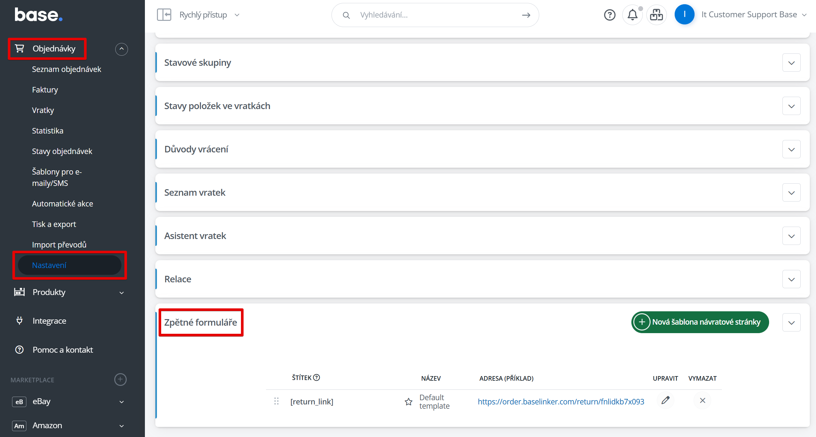Viewport: 816px width, 437px height.
Task: Expand the Seznam vratek section
Action: tap(791, 192)
